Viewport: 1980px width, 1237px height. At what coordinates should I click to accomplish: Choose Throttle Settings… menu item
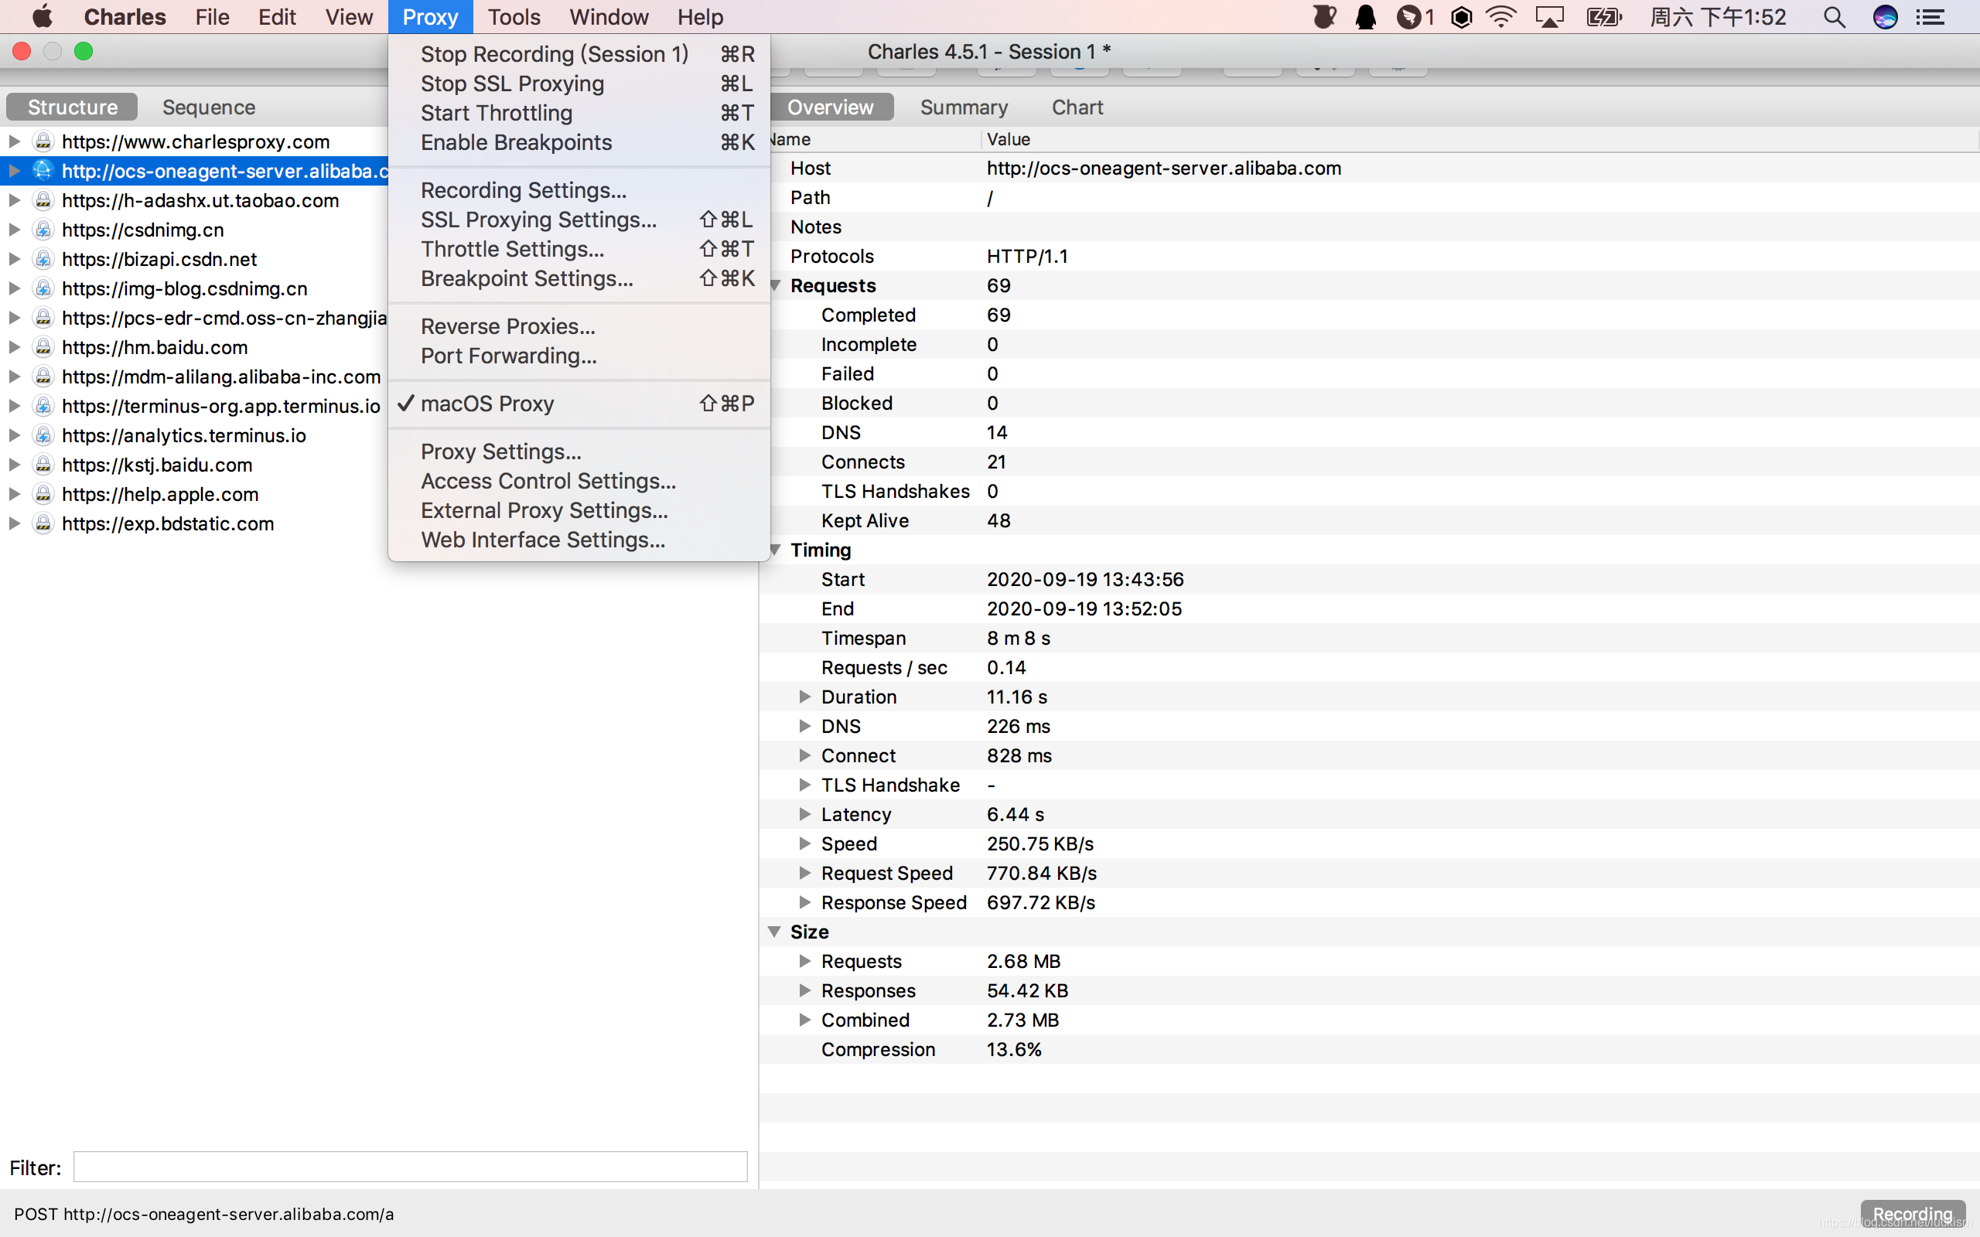point(579,249)
